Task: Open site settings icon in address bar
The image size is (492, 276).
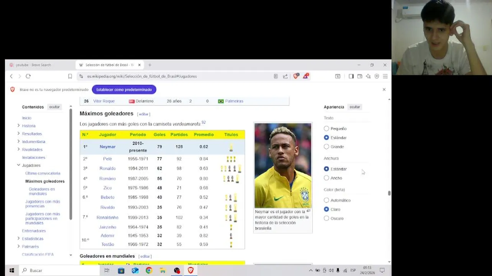Action: tap(81, 76)
